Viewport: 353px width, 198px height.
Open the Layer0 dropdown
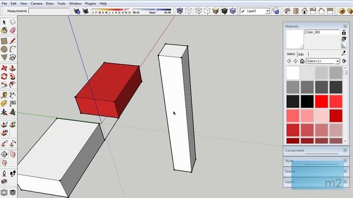[x=267, y=11]
